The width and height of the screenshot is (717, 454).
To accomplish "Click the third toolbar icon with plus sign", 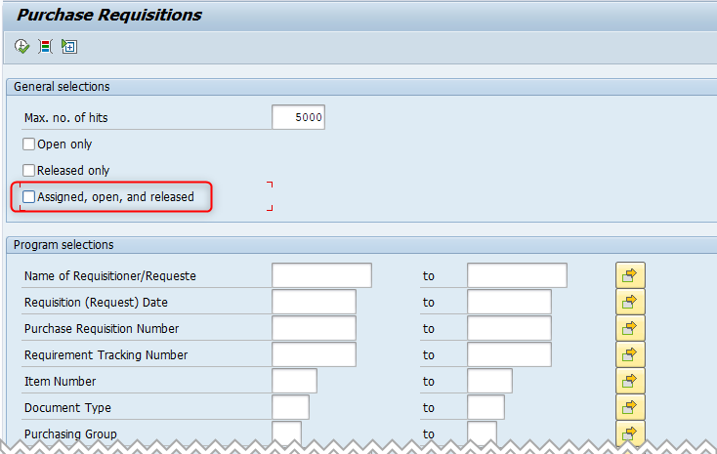I will (68, 46).
